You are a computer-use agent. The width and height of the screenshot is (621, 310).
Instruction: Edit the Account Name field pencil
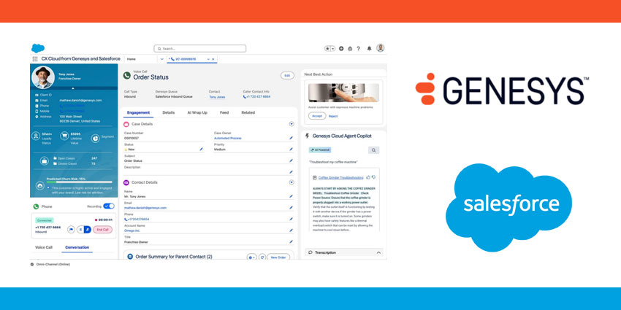coord(291,230)
